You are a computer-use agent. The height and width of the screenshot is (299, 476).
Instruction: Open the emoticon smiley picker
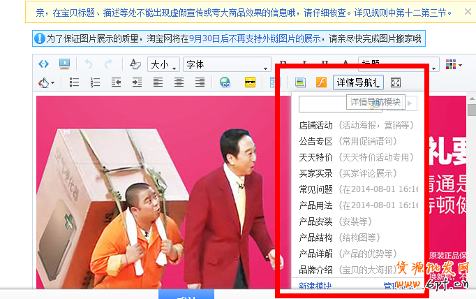pyautogui.click(x=250, y=82)
